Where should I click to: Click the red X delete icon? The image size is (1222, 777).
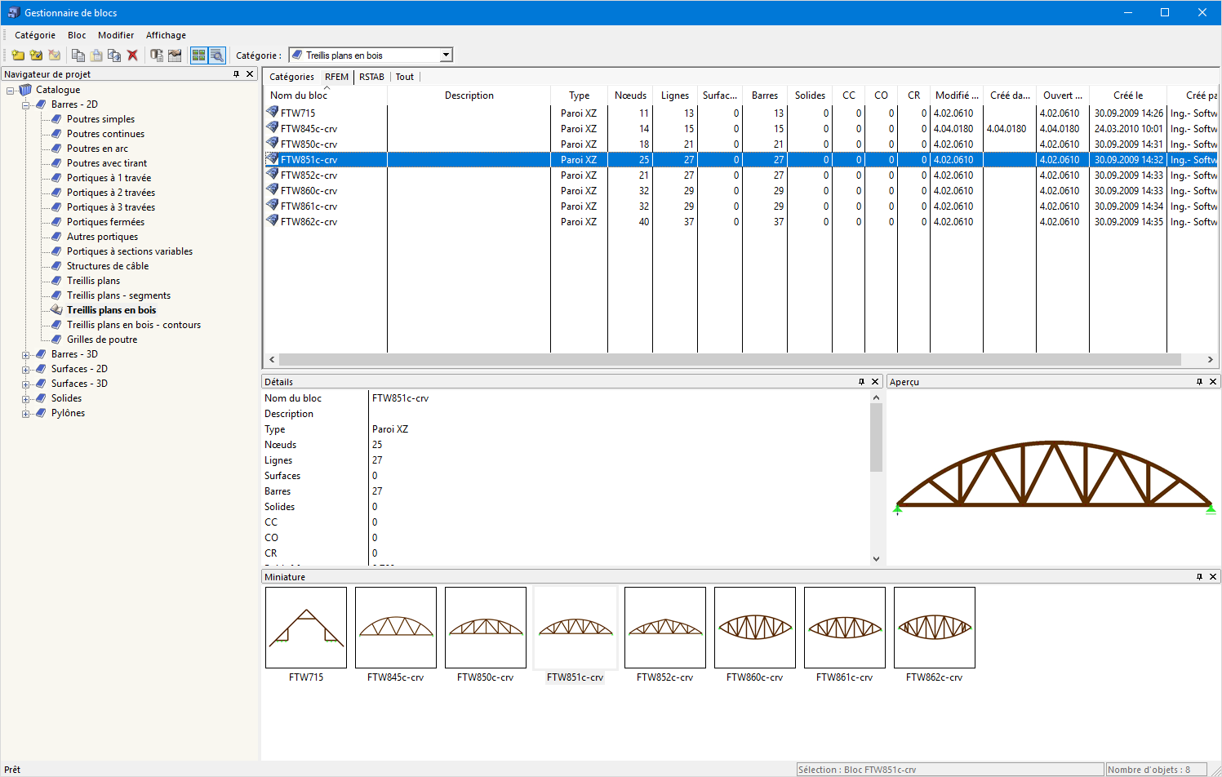[132, 55]
